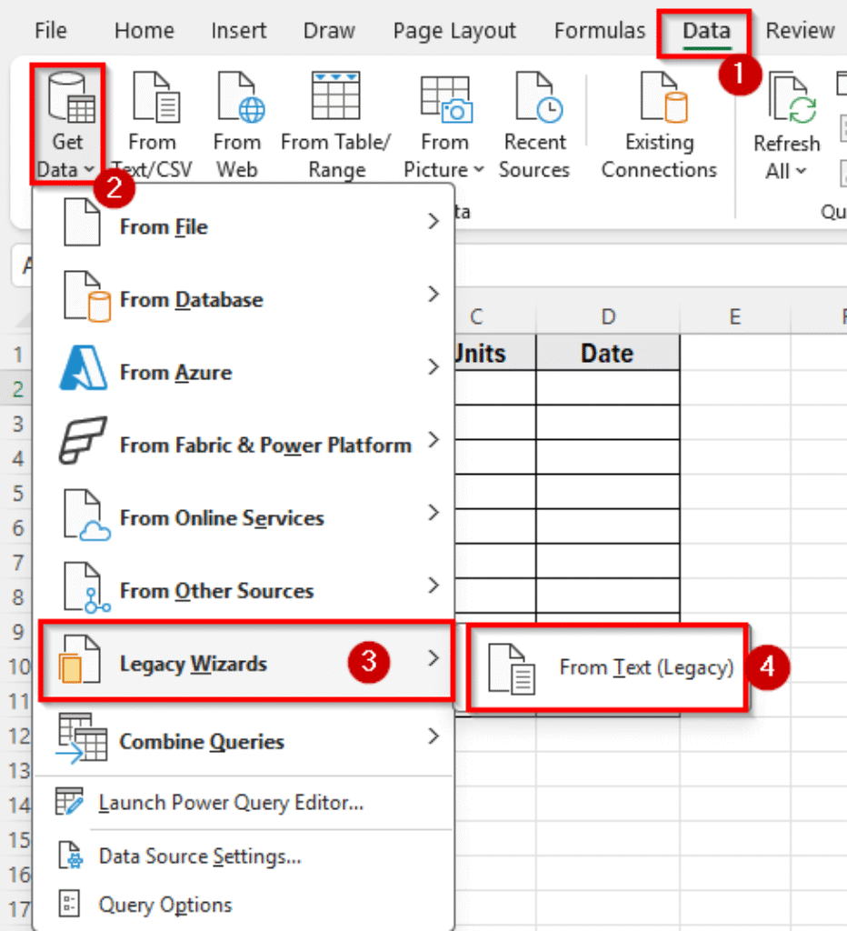Click the From Table/Range icon
Viewport: 847px width, 931px height.
(x=336, y=95)
